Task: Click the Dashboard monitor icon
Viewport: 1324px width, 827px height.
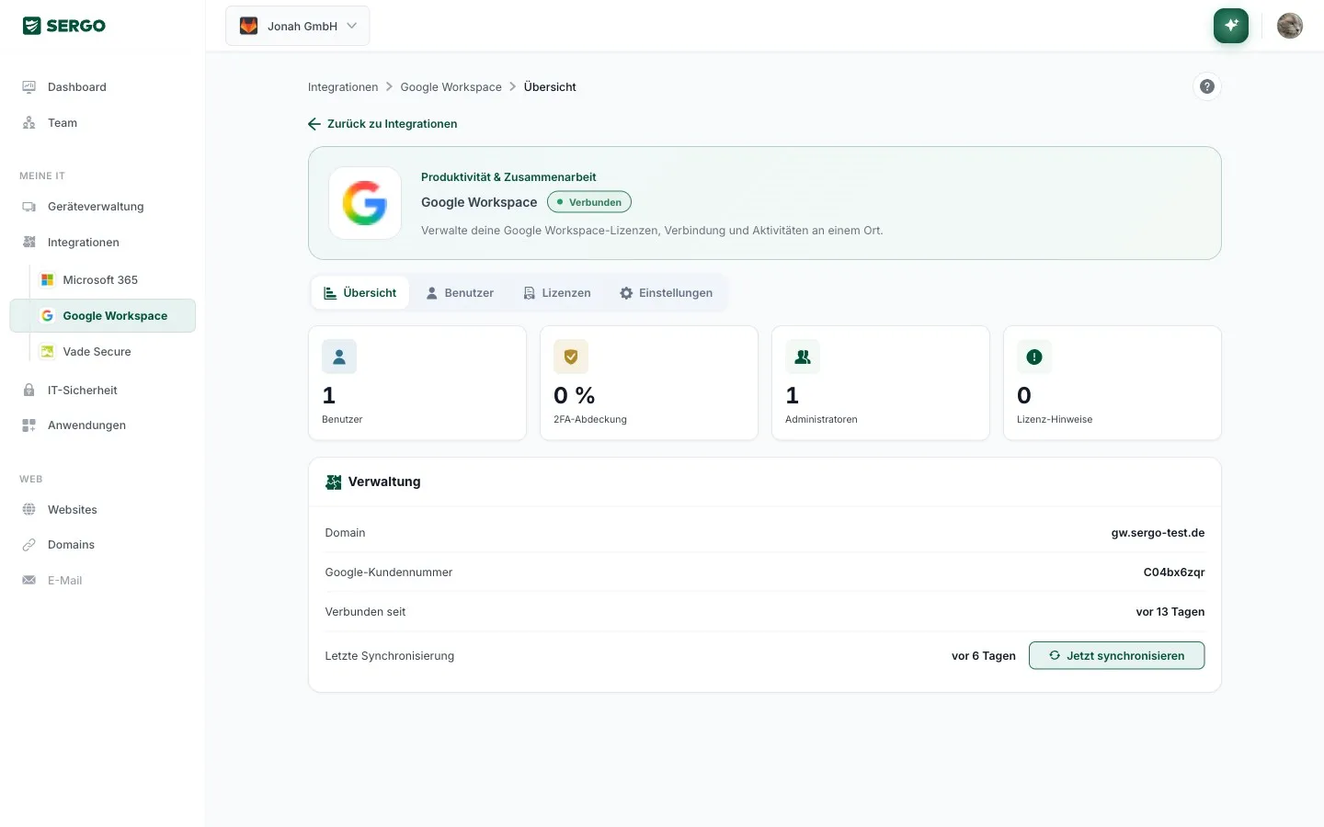Action: point(29,87)
